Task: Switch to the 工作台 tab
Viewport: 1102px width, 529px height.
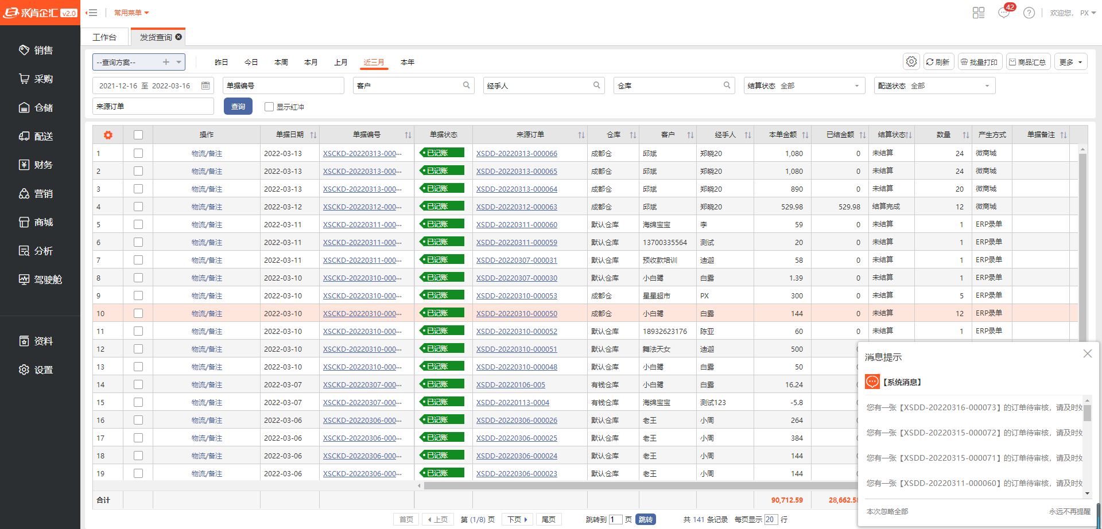Action: click(x=104, y=37)
